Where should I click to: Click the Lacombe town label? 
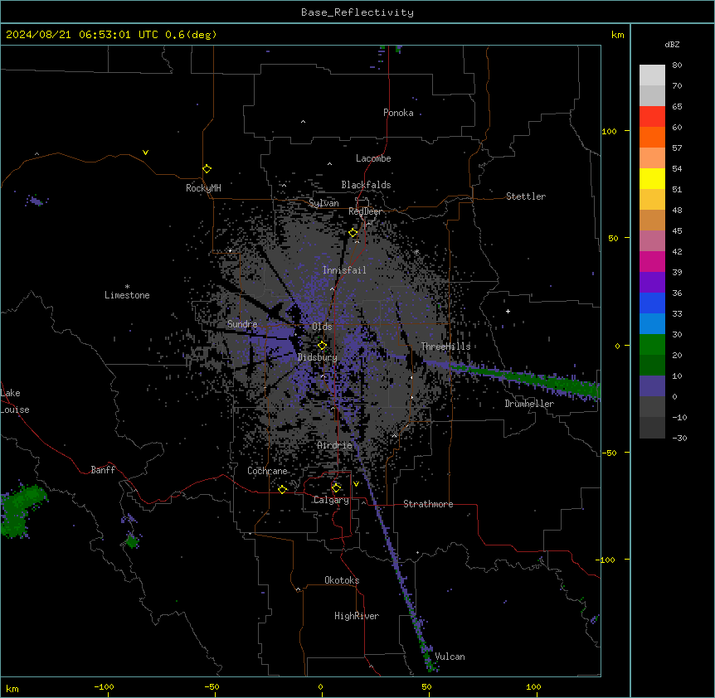373,158
